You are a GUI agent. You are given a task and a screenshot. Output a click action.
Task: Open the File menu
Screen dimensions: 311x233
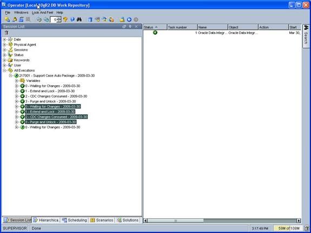[8, 12]
